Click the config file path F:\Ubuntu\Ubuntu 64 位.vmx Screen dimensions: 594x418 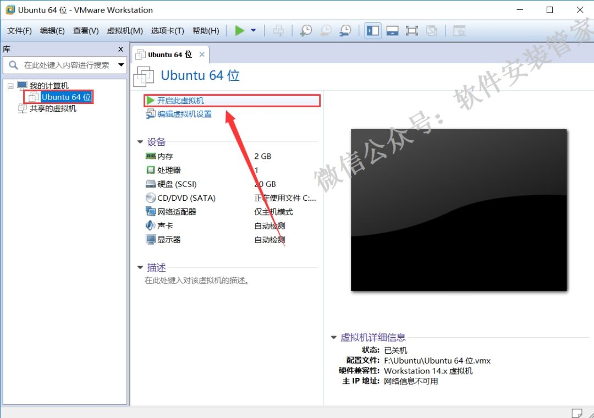[x=437, y=360]
